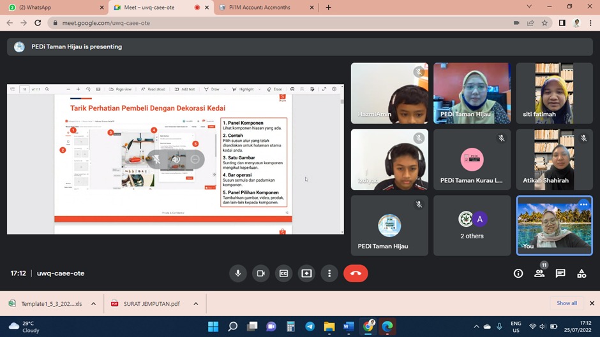
Task: Open Meet's three-dot more options
Action: pos(329,273)
